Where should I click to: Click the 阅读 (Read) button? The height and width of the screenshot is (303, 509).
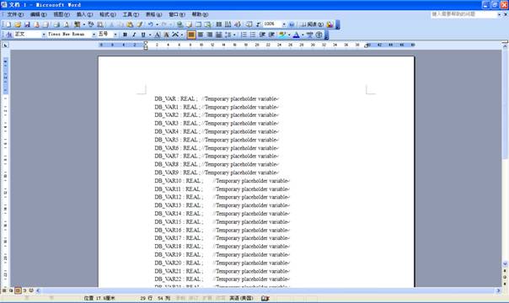(x=312, y=24)
